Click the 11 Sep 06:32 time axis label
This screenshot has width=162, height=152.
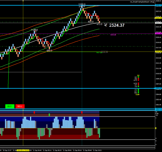coord(57,150)
